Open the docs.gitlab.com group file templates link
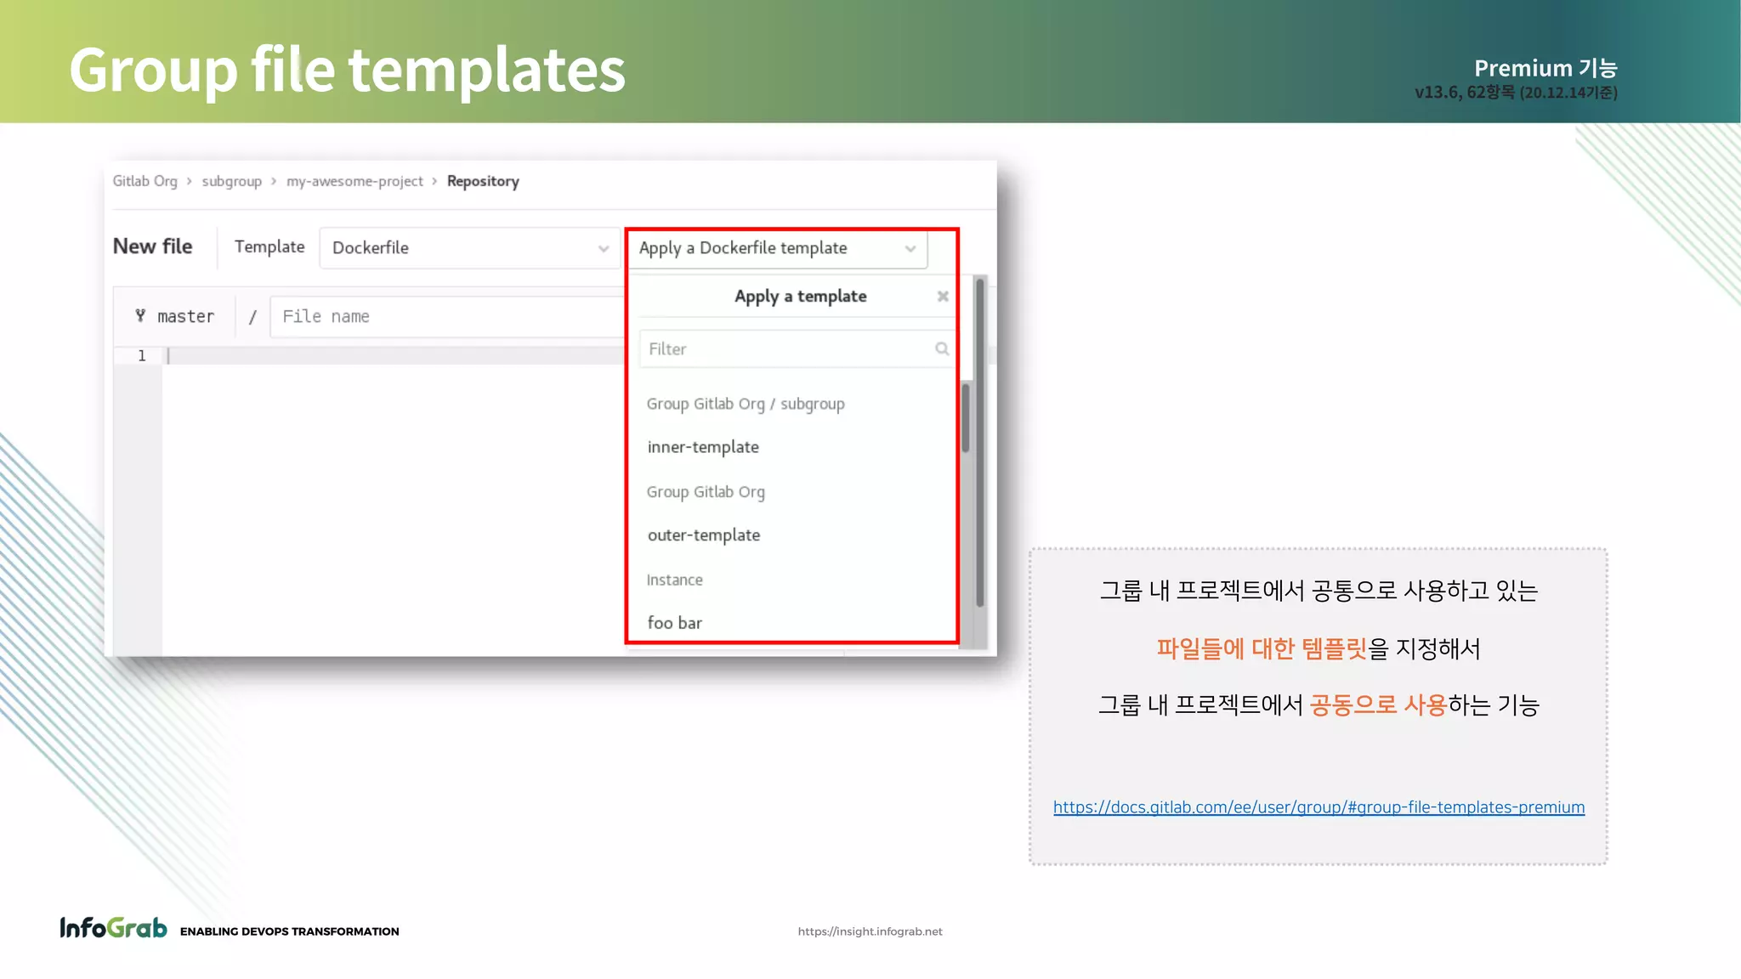This screenshot has width=1741, height=979. pyautogui.click(x=1319, y=807)
